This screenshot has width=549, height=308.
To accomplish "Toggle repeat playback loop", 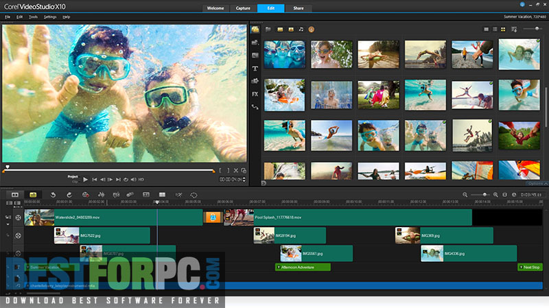I will (126, 180).
